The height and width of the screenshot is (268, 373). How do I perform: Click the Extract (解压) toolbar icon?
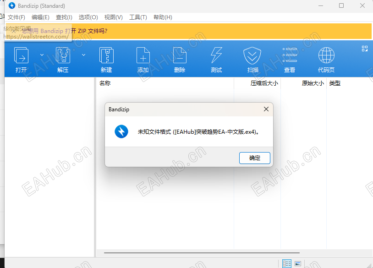click(63, 55)
